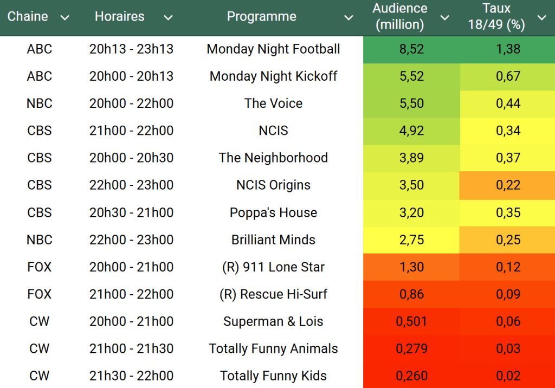Select the Monday Night Football program cell
555x388 pixels.
(273, 49)
